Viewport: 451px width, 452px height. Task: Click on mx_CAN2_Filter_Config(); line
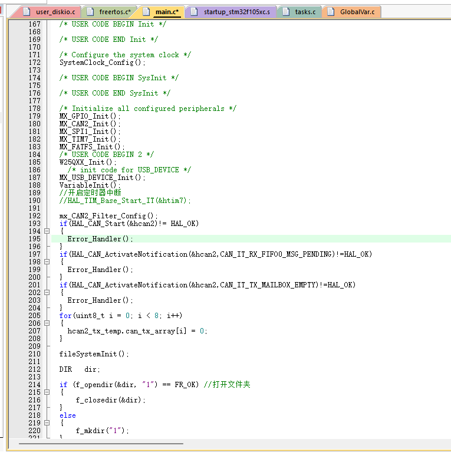(x=108, y=216)
